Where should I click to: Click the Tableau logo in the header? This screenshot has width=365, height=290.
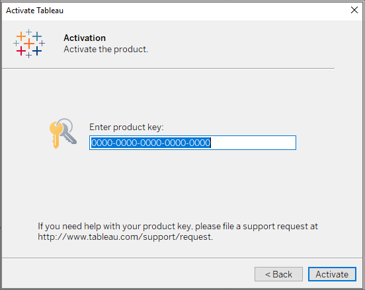click(29, 44)
